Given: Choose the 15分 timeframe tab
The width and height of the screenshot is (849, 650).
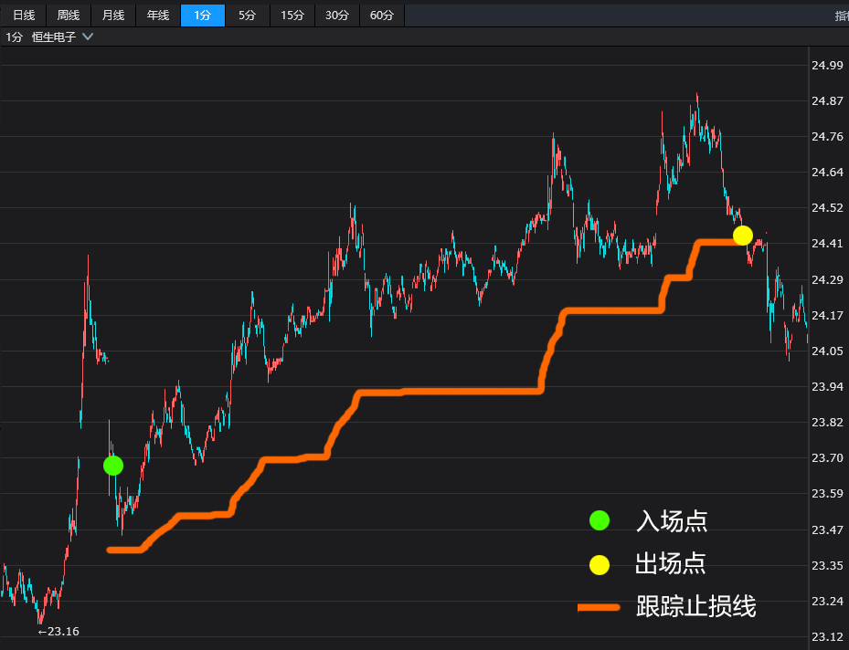Looking at the screenshot, I should [x=292, y=16].
